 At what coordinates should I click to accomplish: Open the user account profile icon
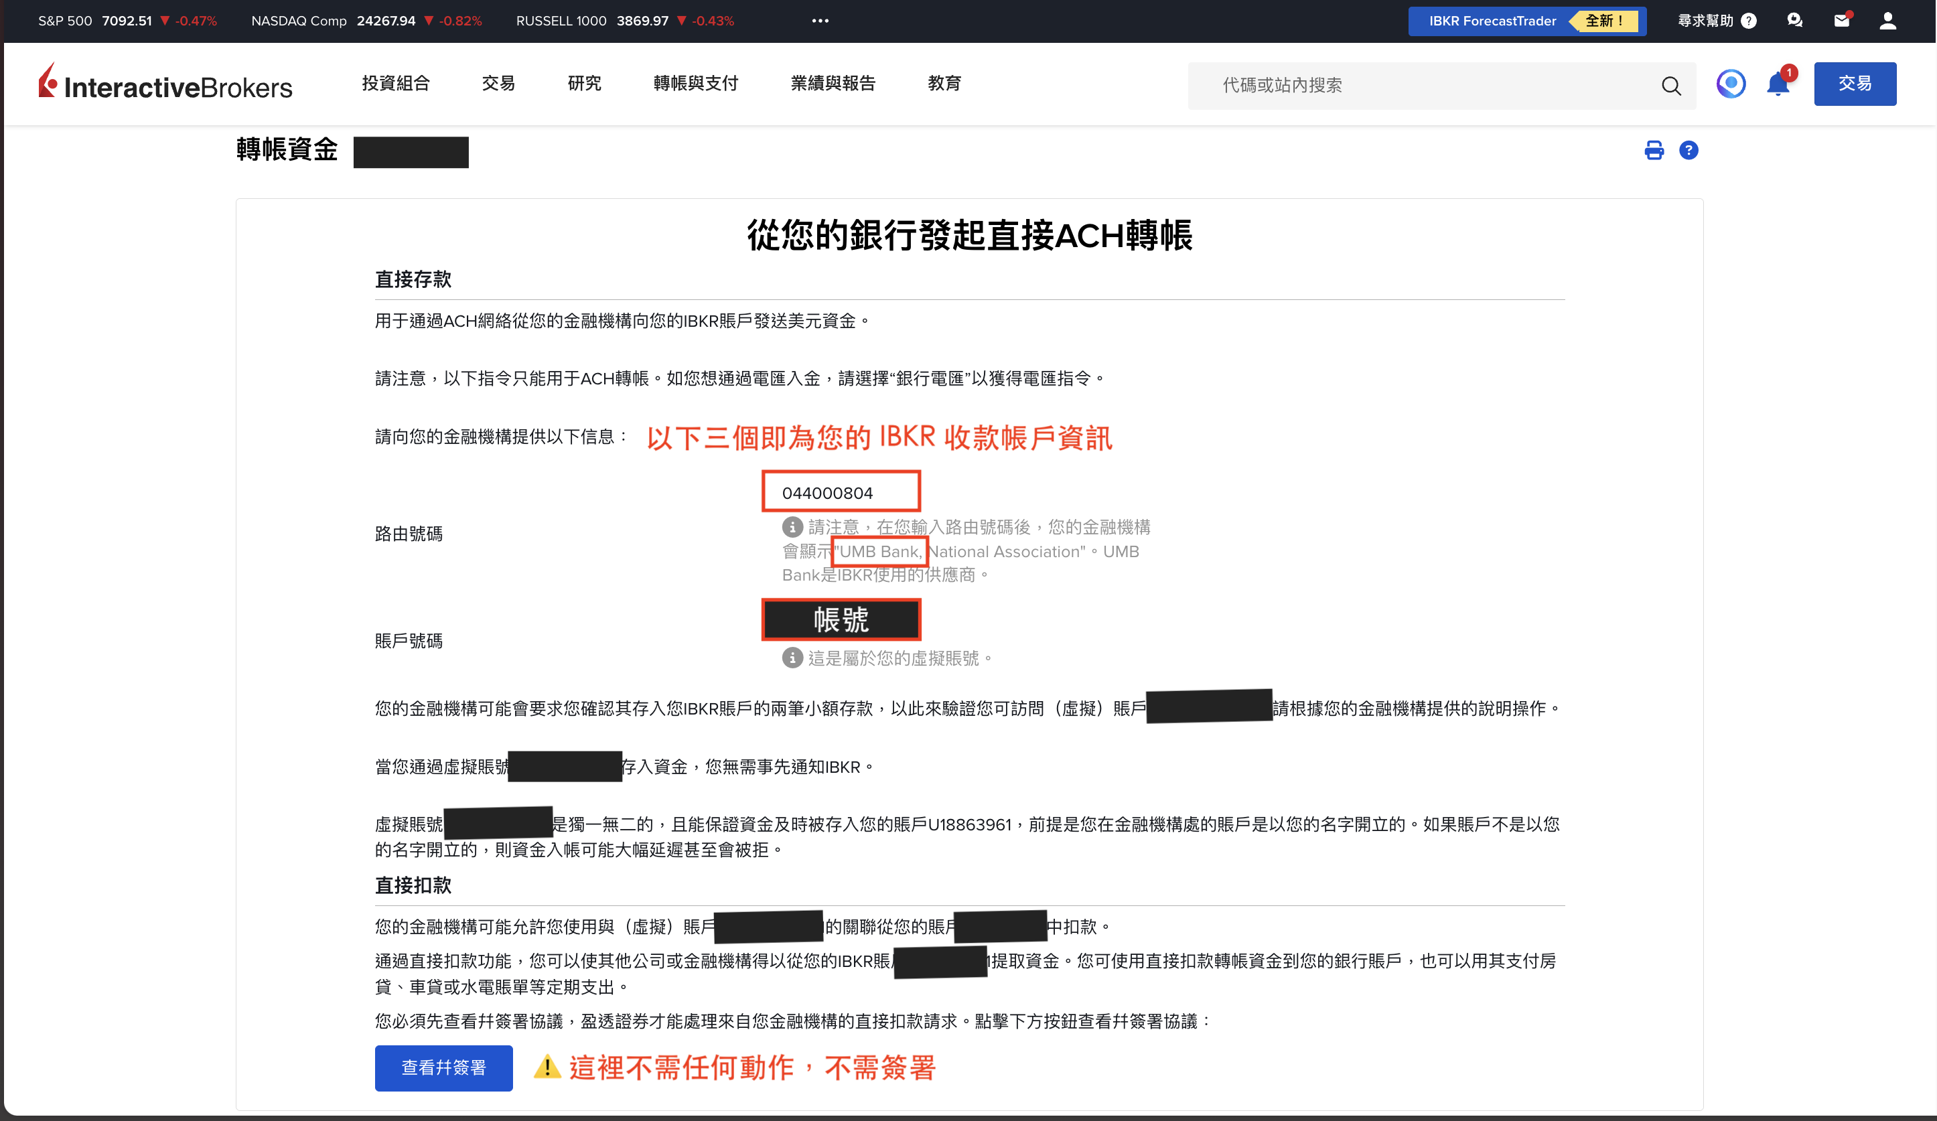[x=1887, y=21]
